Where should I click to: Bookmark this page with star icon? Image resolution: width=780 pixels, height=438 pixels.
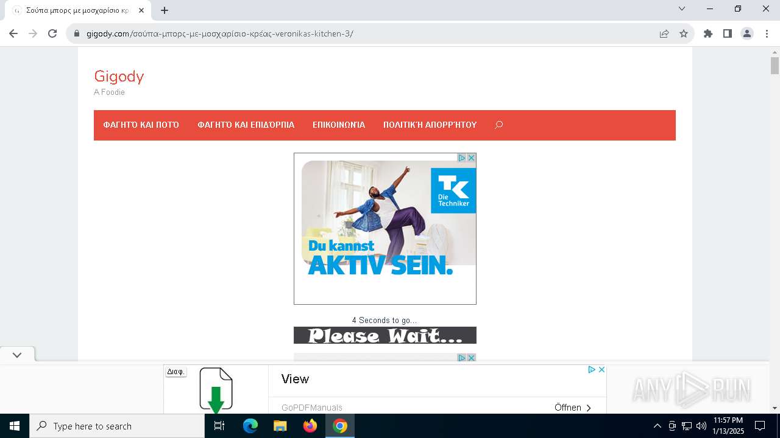pyautogui.click(x=684, y=33)
